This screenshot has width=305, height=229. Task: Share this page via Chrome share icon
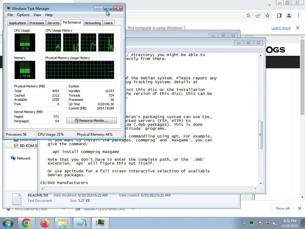click(258, 16)
